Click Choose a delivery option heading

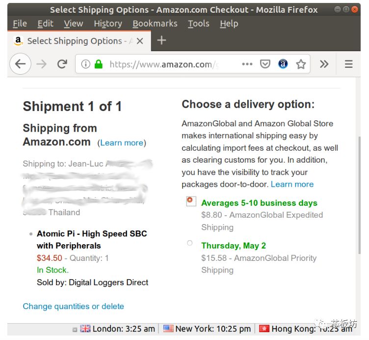(248, 104)
